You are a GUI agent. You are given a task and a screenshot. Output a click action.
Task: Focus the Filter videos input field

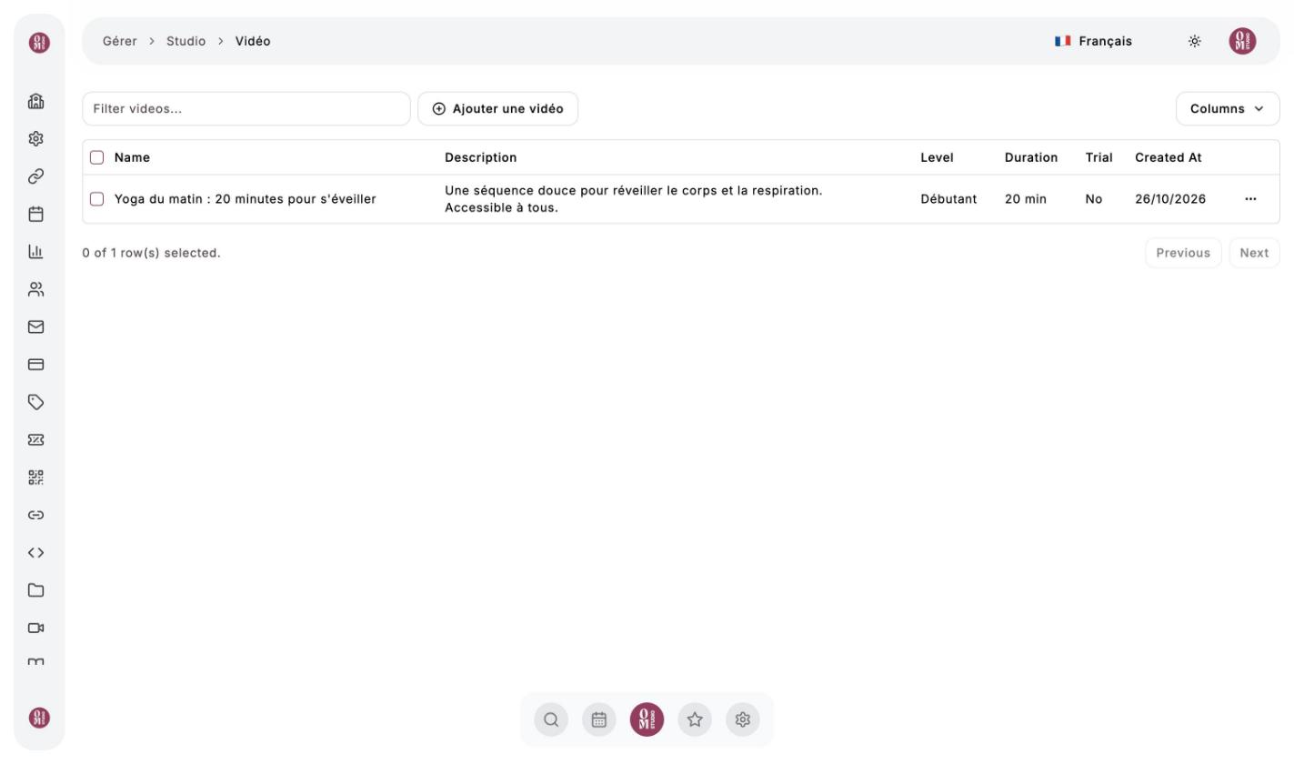246,108
